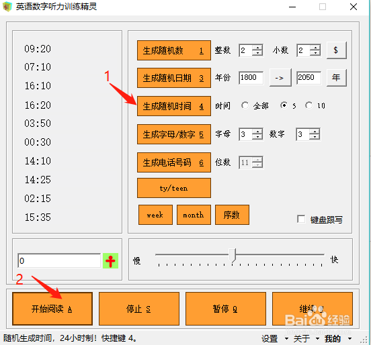This screenshot has width=371, height=345.
Task: Open the 关于 menu in the status bar
Action: [x=302, y=338]
